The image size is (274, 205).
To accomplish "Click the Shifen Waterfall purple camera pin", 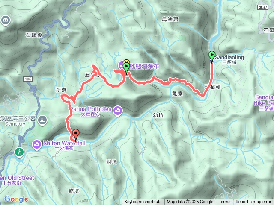I will 36,145.
